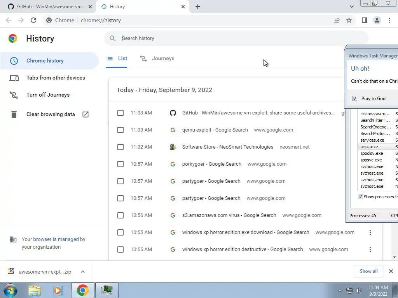Viewport: 398px width, 298px height.
Task: Click the page scrollbar down arrow
Action: point(395,257)
